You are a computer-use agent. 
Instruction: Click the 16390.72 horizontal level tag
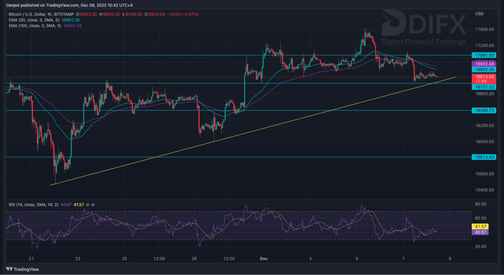point(484,110)
